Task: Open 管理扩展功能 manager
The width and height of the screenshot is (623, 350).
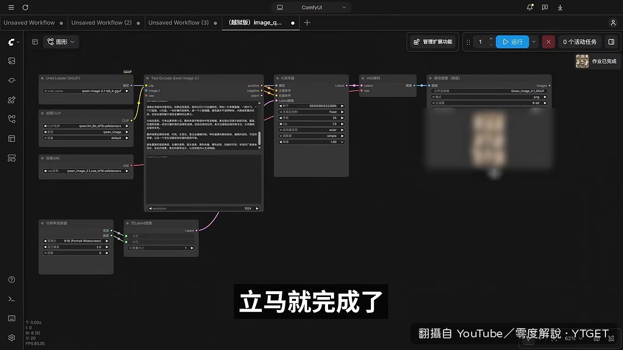Action: point(433,42)
